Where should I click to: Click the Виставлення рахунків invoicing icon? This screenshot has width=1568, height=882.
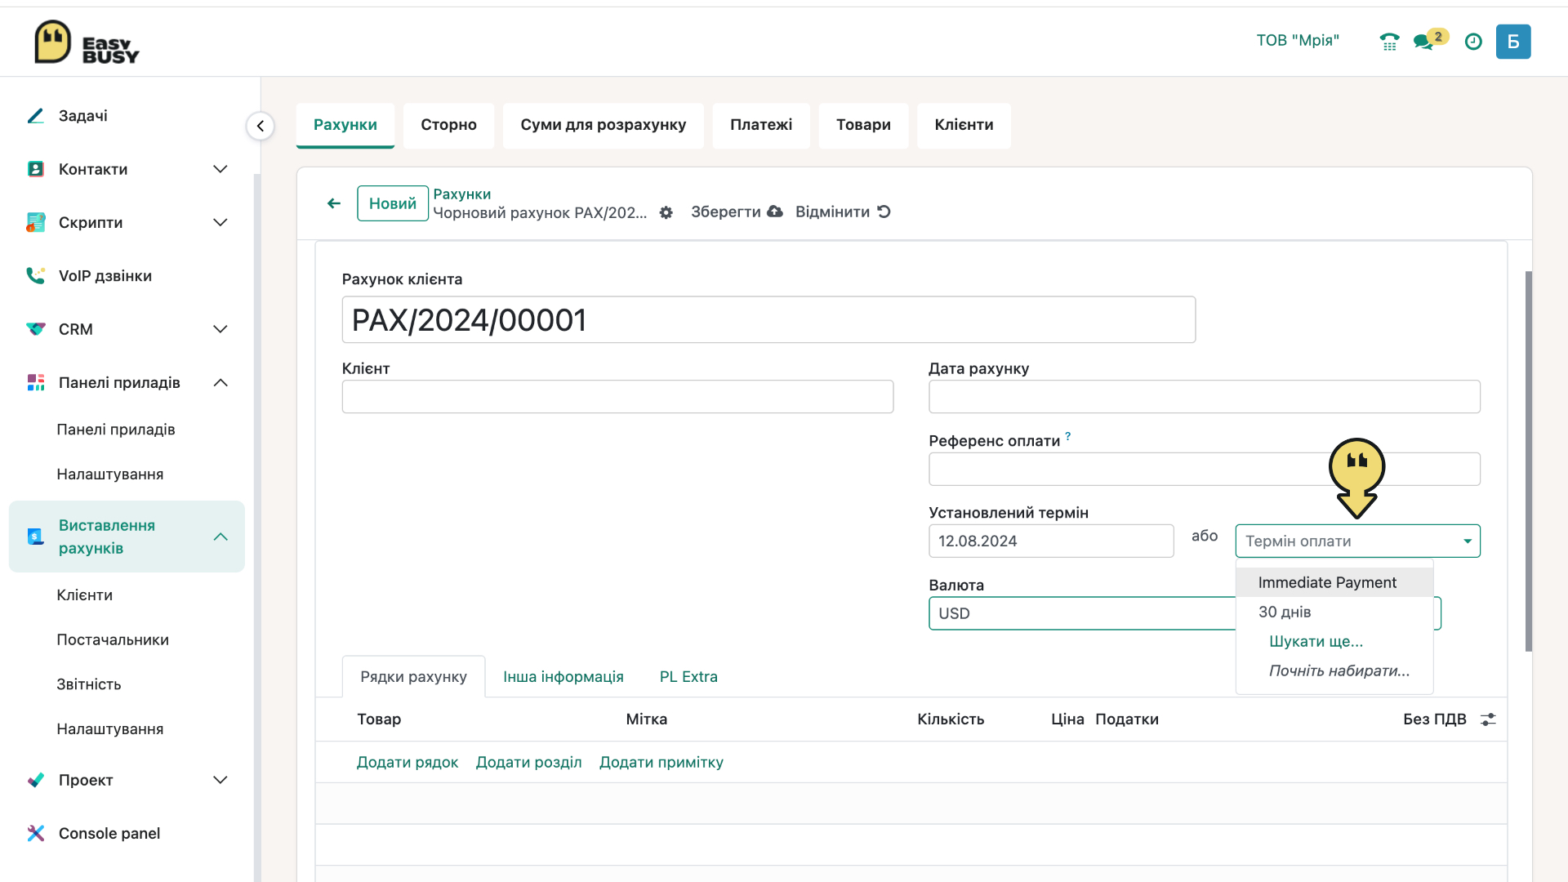tap(35, 537)
